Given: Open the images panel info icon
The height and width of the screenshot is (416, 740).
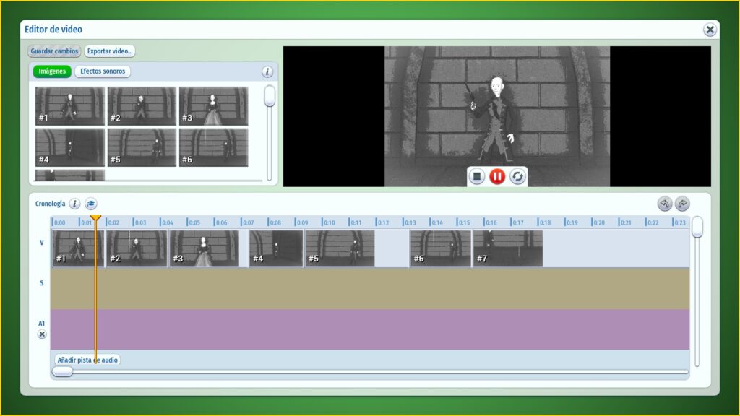Looking at the screenshot, I should 267,71.
